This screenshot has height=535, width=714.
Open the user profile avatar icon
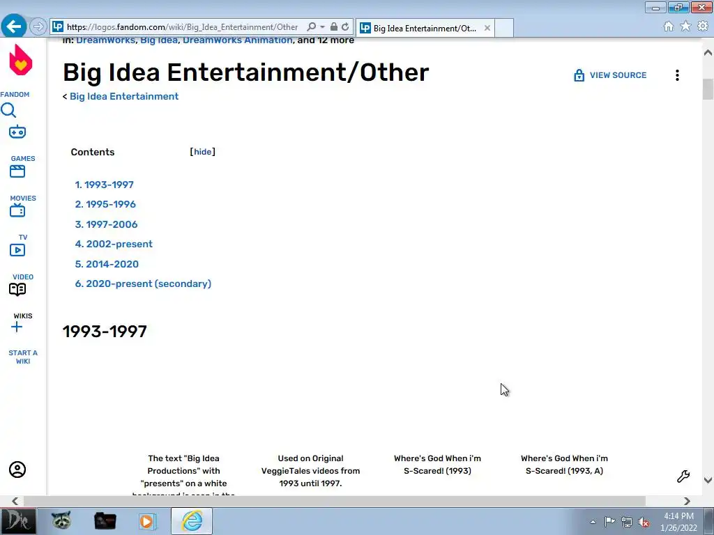point(17,470)
